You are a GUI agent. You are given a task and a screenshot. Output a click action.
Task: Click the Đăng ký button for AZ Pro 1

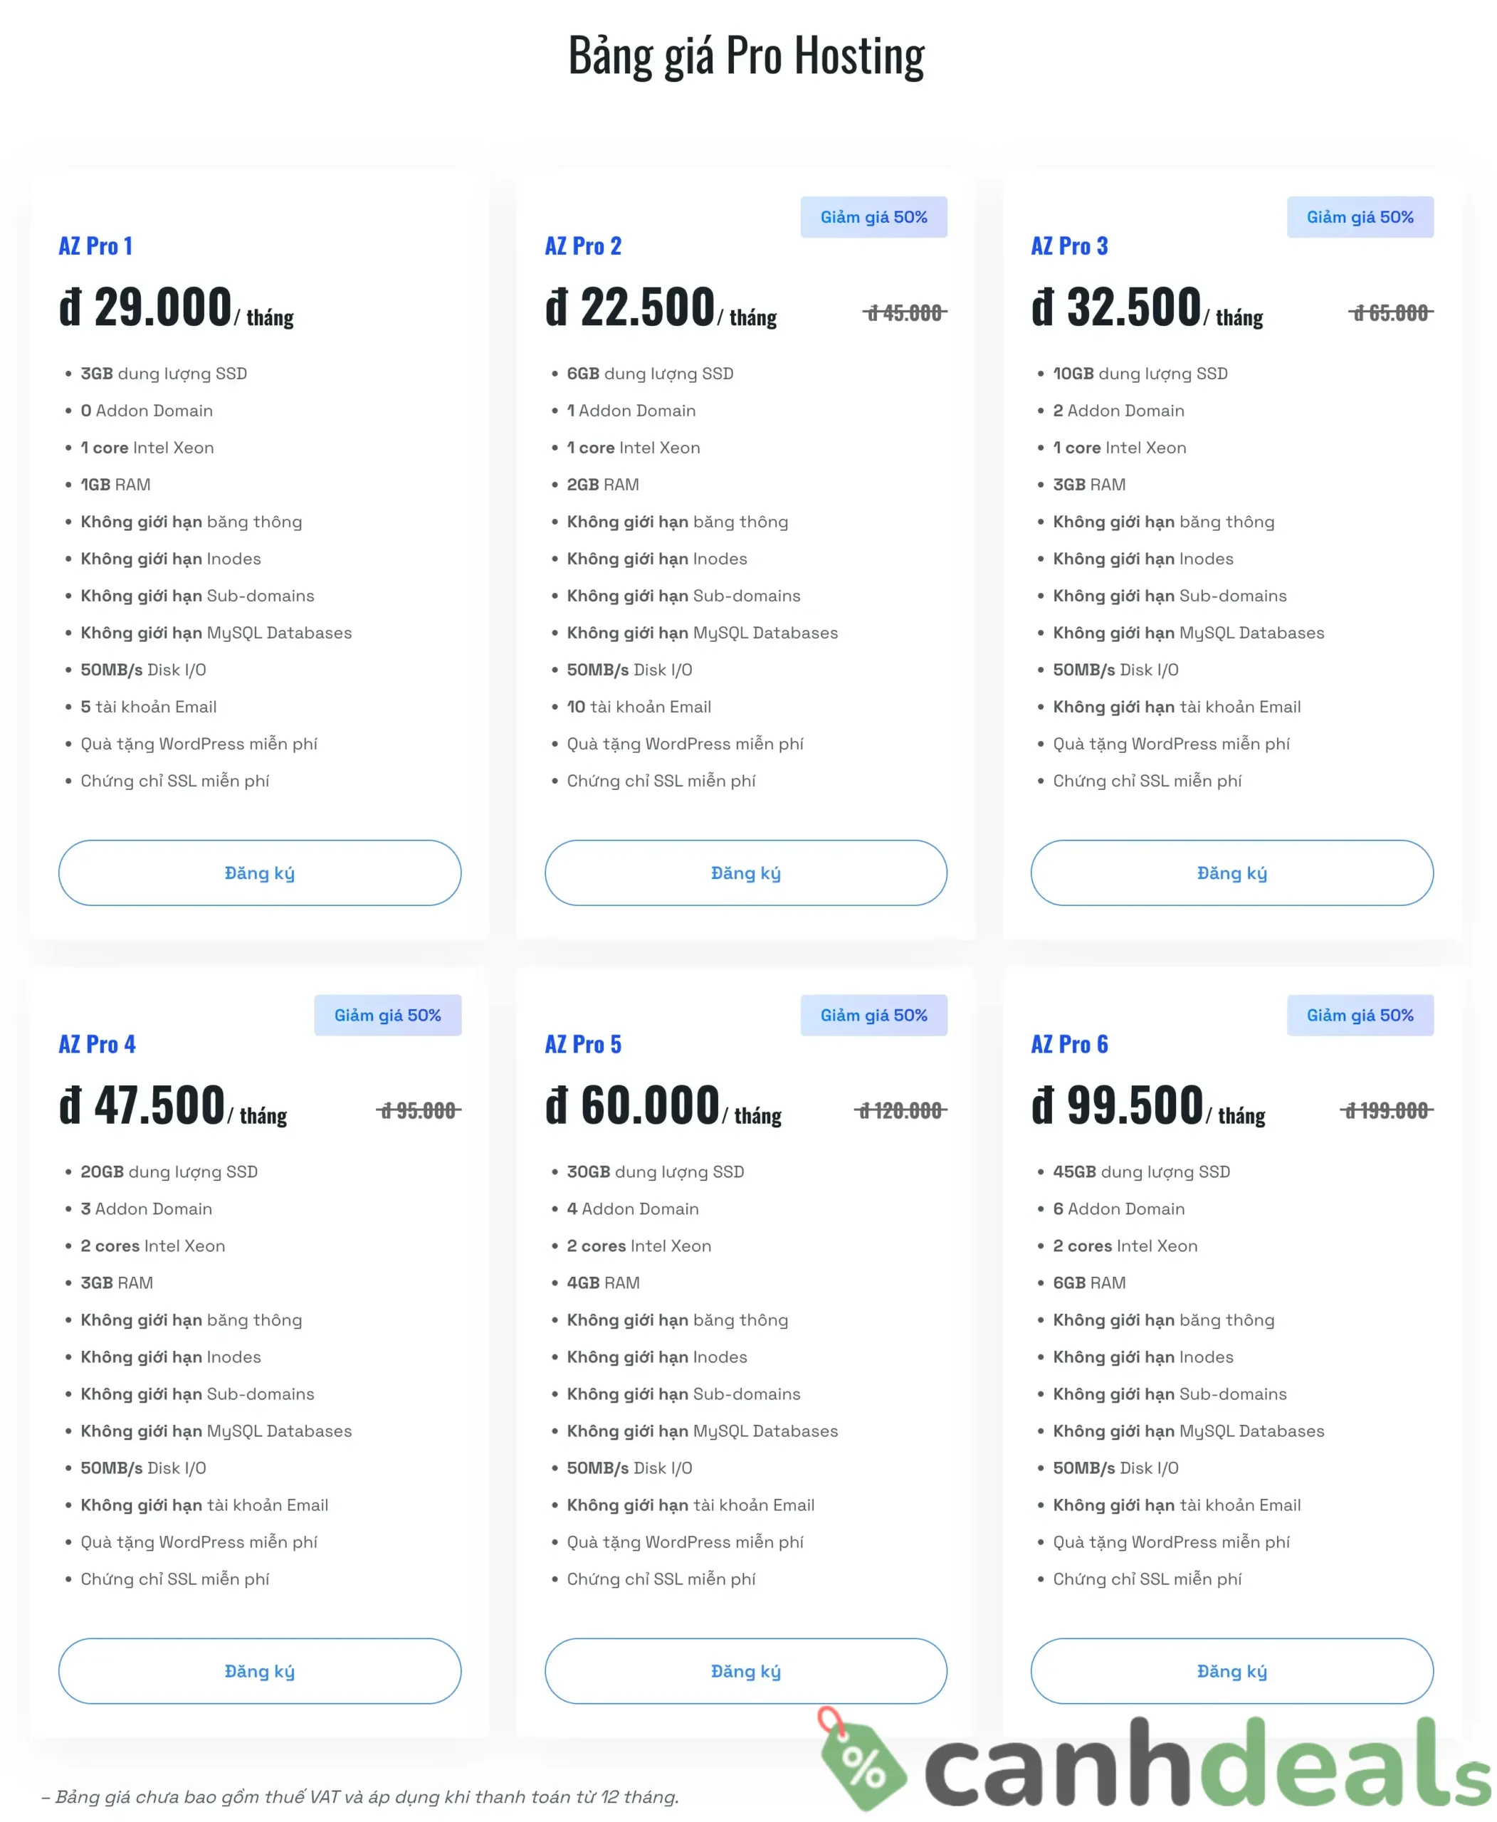(x=260, y=873)
